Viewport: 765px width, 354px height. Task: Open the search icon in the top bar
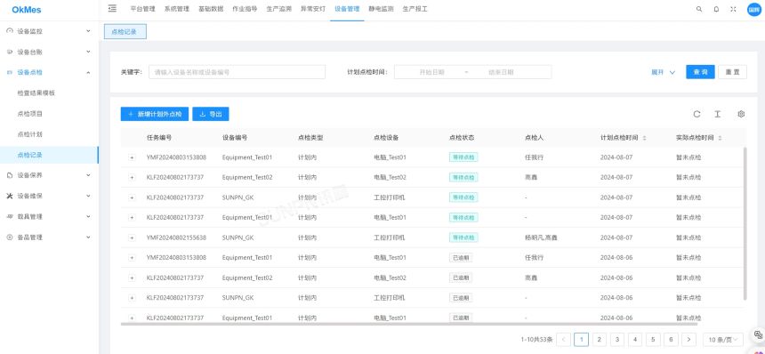point(699,9)
